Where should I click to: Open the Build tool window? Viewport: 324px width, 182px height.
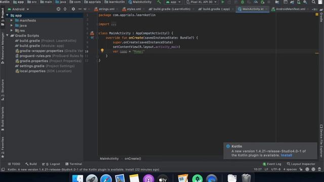[31, 164]
